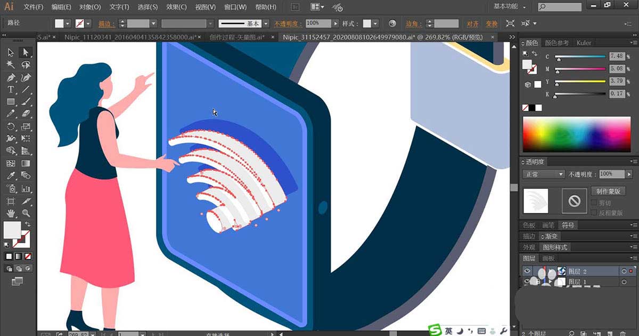This screenshot has width=639, height=336.
Task: Select the Rectangle tool
Action: click(11, 102)
